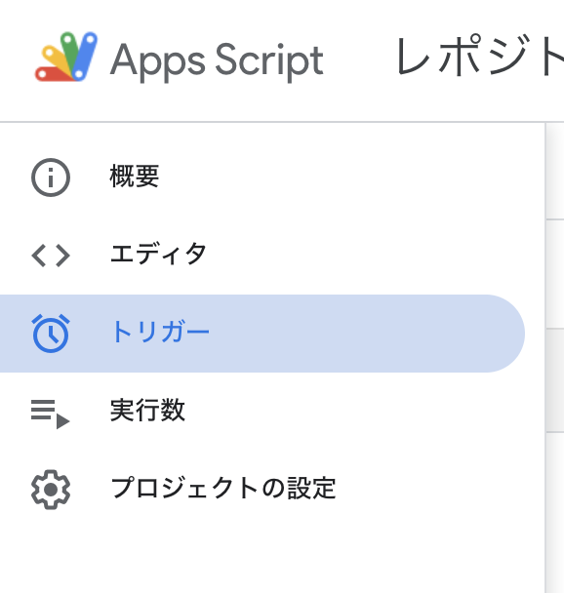Click the gear icon for project settings

(51, 490)
